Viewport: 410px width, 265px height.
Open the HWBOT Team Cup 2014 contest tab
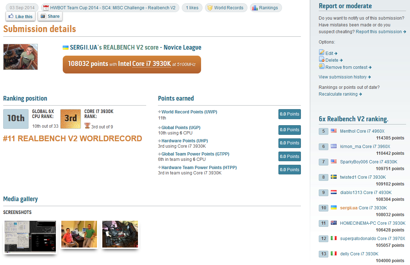[x=110, y=8]
